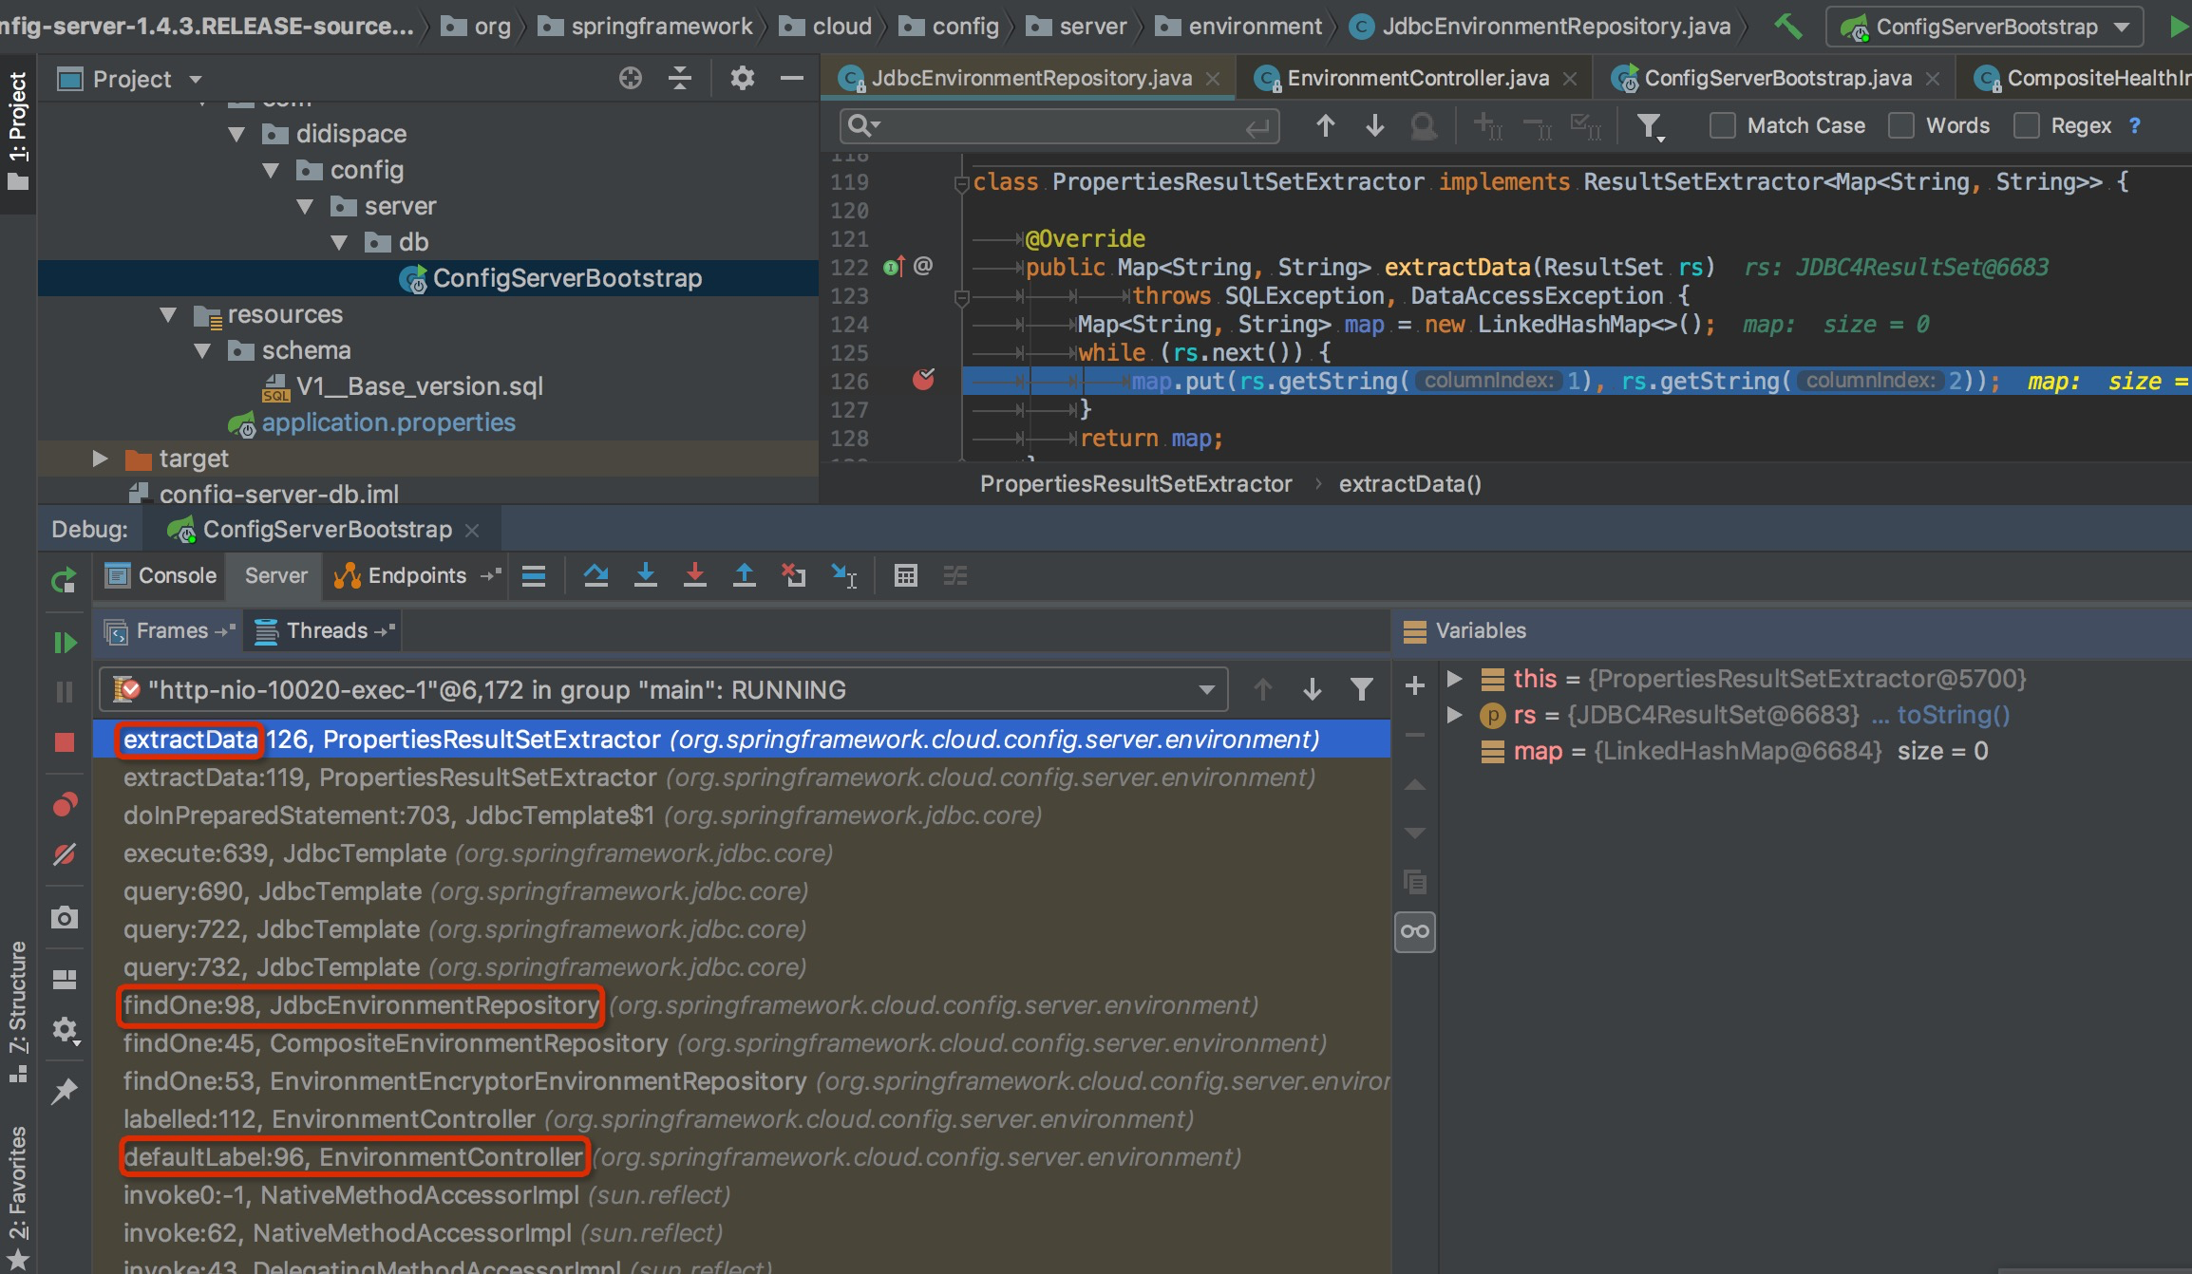
Task: Click Mute Breakpoints icon
Action: click(x=65, y=854)
